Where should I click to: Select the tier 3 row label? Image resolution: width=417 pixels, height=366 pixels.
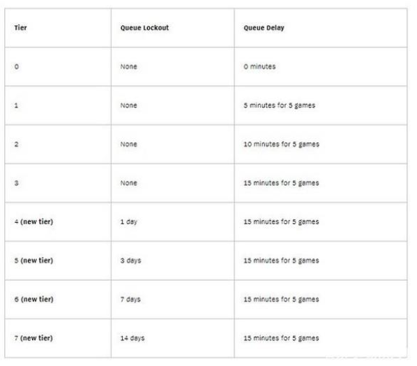point(58,183)
